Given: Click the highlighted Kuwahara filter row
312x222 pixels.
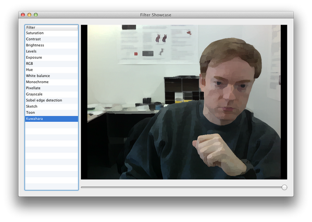Looking at the screenshot, I should point(52,119).
